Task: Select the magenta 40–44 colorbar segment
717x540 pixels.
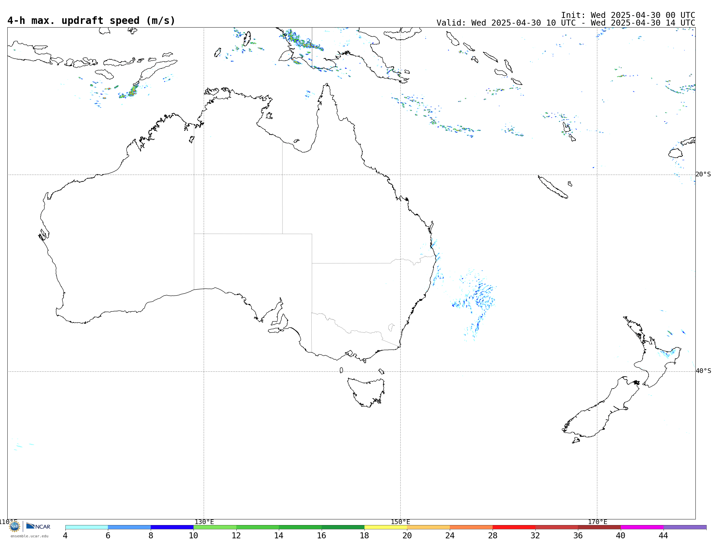Action: tap(642, 527)
